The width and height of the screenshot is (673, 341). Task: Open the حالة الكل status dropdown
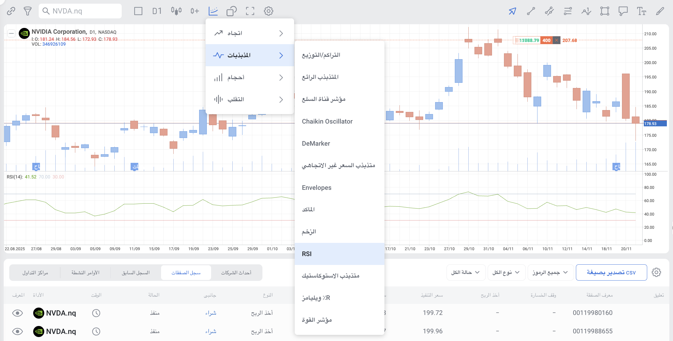point(466,272)
